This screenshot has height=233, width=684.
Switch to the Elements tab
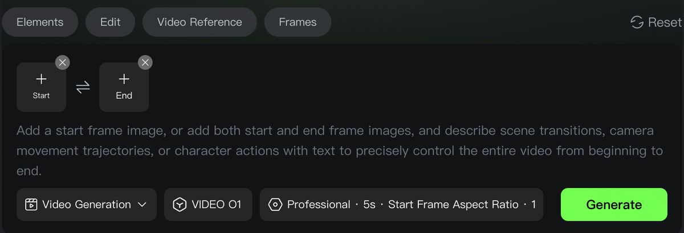click(x=40, y=22)
